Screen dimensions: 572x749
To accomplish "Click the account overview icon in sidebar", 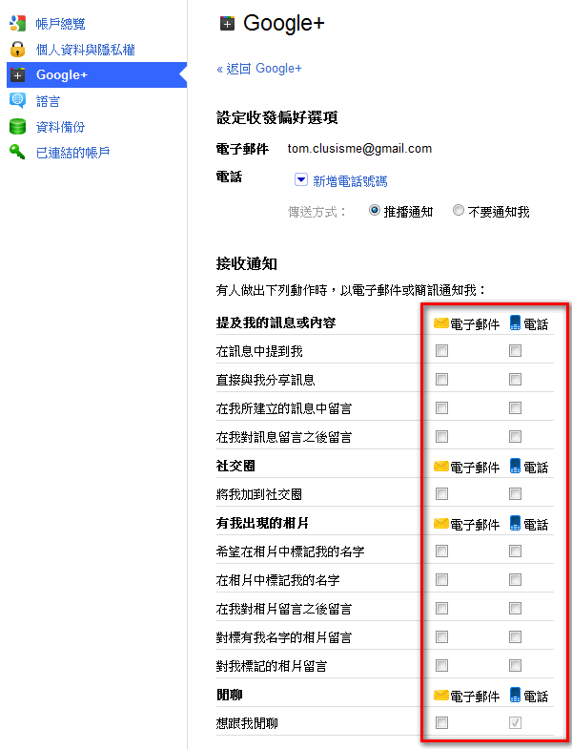I will (x=18, y=24).
